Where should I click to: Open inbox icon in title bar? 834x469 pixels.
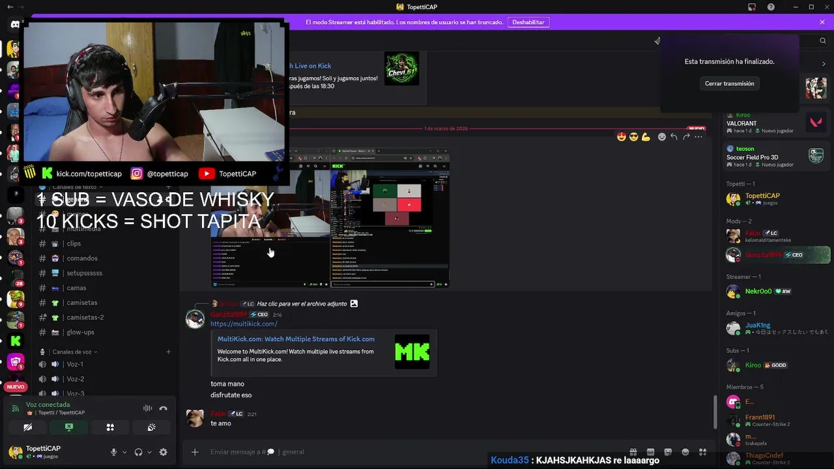click(x=752, y=7)
